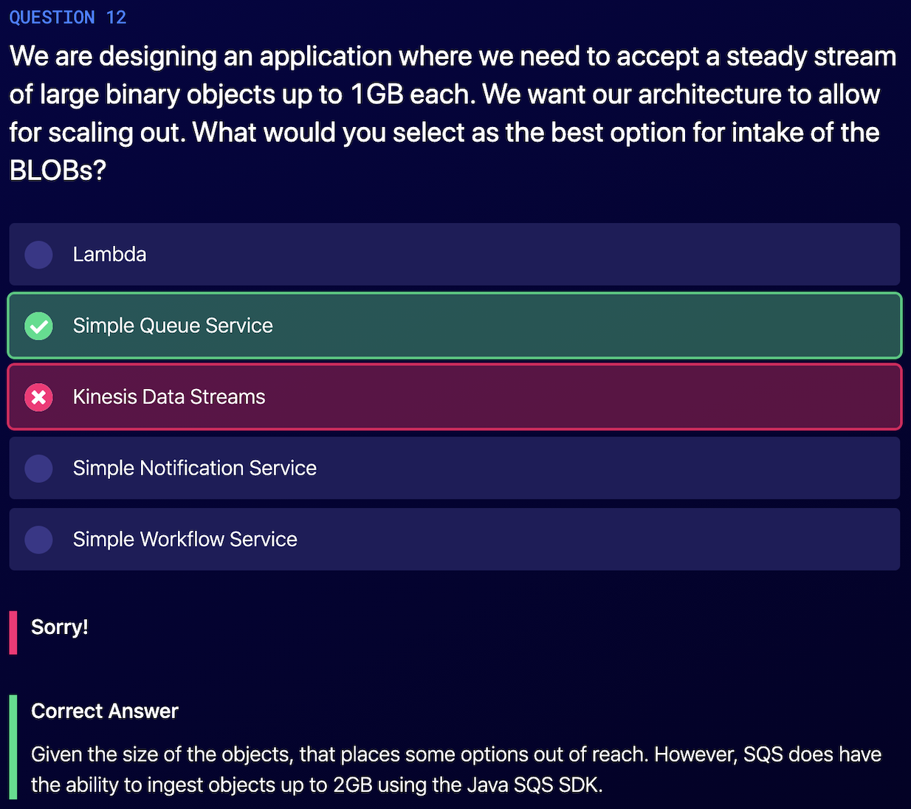The image size is (911, 809).
Task: Click the QUESTION 12 header label
Action: coord(68,17)
